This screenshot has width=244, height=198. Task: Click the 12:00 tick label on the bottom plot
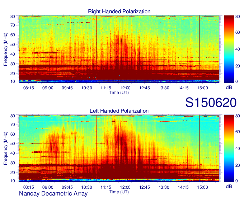coord(125,187)
